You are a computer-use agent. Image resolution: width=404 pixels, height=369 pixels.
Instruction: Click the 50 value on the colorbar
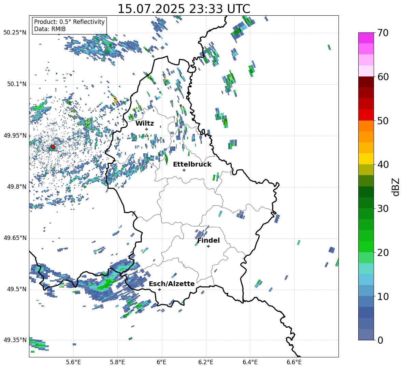tap(383, 120)
